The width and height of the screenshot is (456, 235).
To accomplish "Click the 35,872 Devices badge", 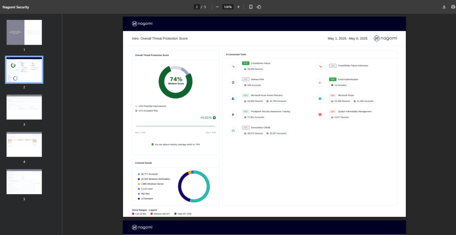I will tap(253, 134).
